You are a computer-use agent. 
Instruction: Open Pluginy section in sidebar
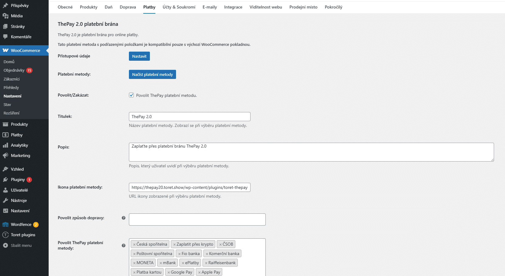tap(18, 179)
